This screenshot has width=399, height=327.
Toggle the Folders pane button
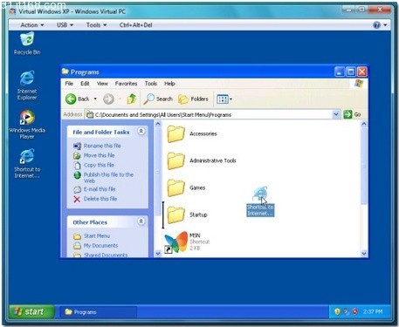(193, 99)
